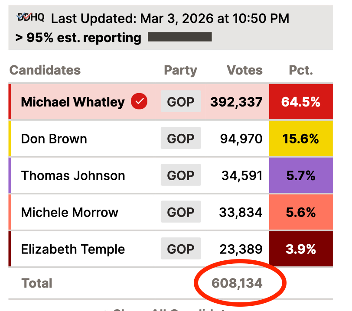Click Michele Morrow's 33,834 vote count
This screenshot has height=311, width=352.
click(240, 212)
